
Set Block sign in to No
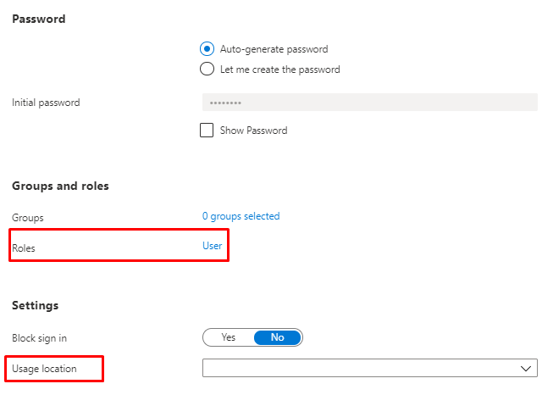(x=277, y=337)
